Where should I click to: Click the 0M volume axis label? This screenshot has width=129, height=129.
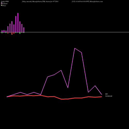106,94
